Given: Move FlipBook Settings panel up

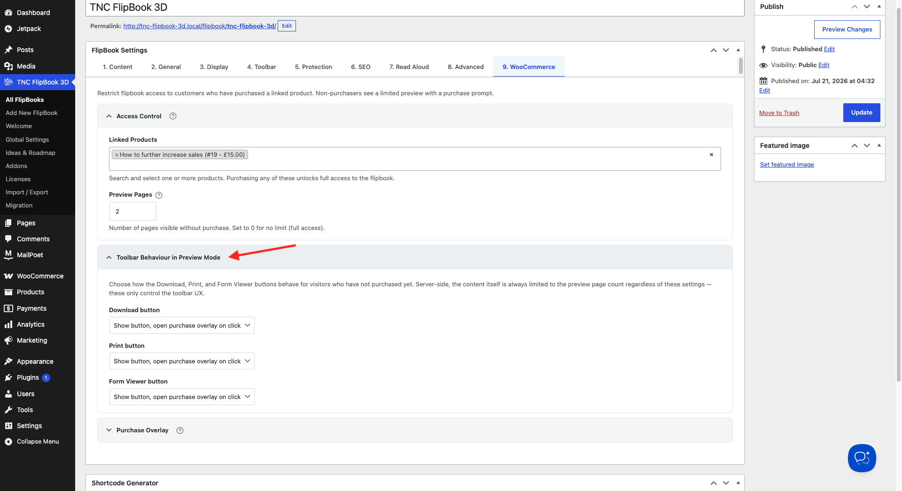Looking at the screenshot, I should (714, 50).
